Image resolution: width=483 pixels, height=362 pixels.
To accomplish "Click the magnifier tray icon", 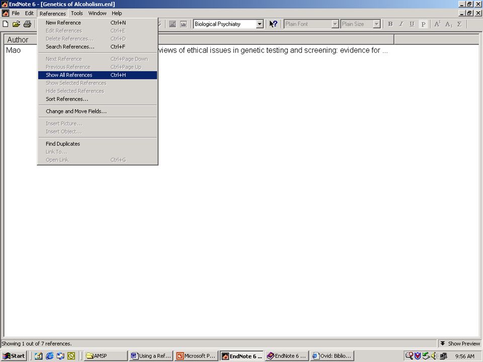I will [409, 356].
